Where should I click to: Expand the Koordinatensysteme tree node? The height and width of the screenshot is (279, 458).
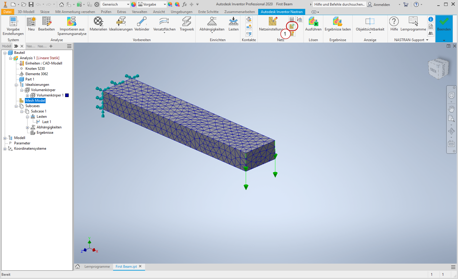tap(5, 149)
